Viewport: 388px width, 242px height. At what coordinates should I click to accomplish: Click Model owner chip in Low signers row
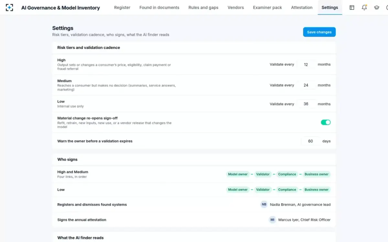238,190
